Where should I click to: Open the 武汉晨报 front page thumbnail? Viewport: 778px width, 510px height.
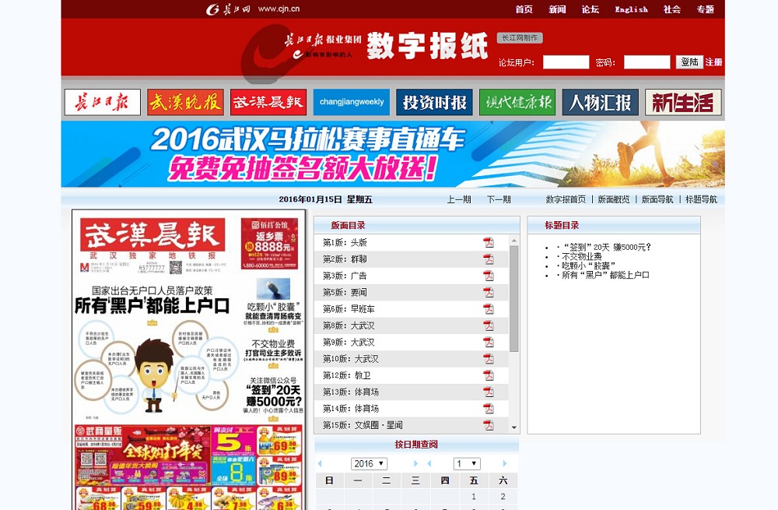[188, 360]
